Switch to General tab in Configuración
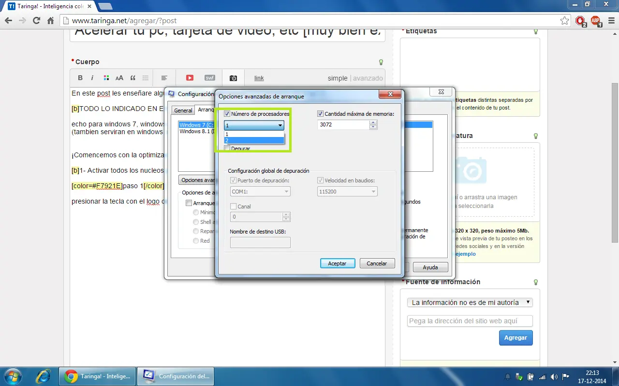This screenshot has width=619, height=386. [183, 110]
